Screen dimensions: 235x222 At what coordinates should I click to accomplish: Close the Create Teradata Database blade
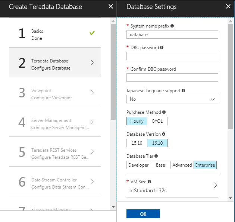pyautogui.click(x=111, y=6)
